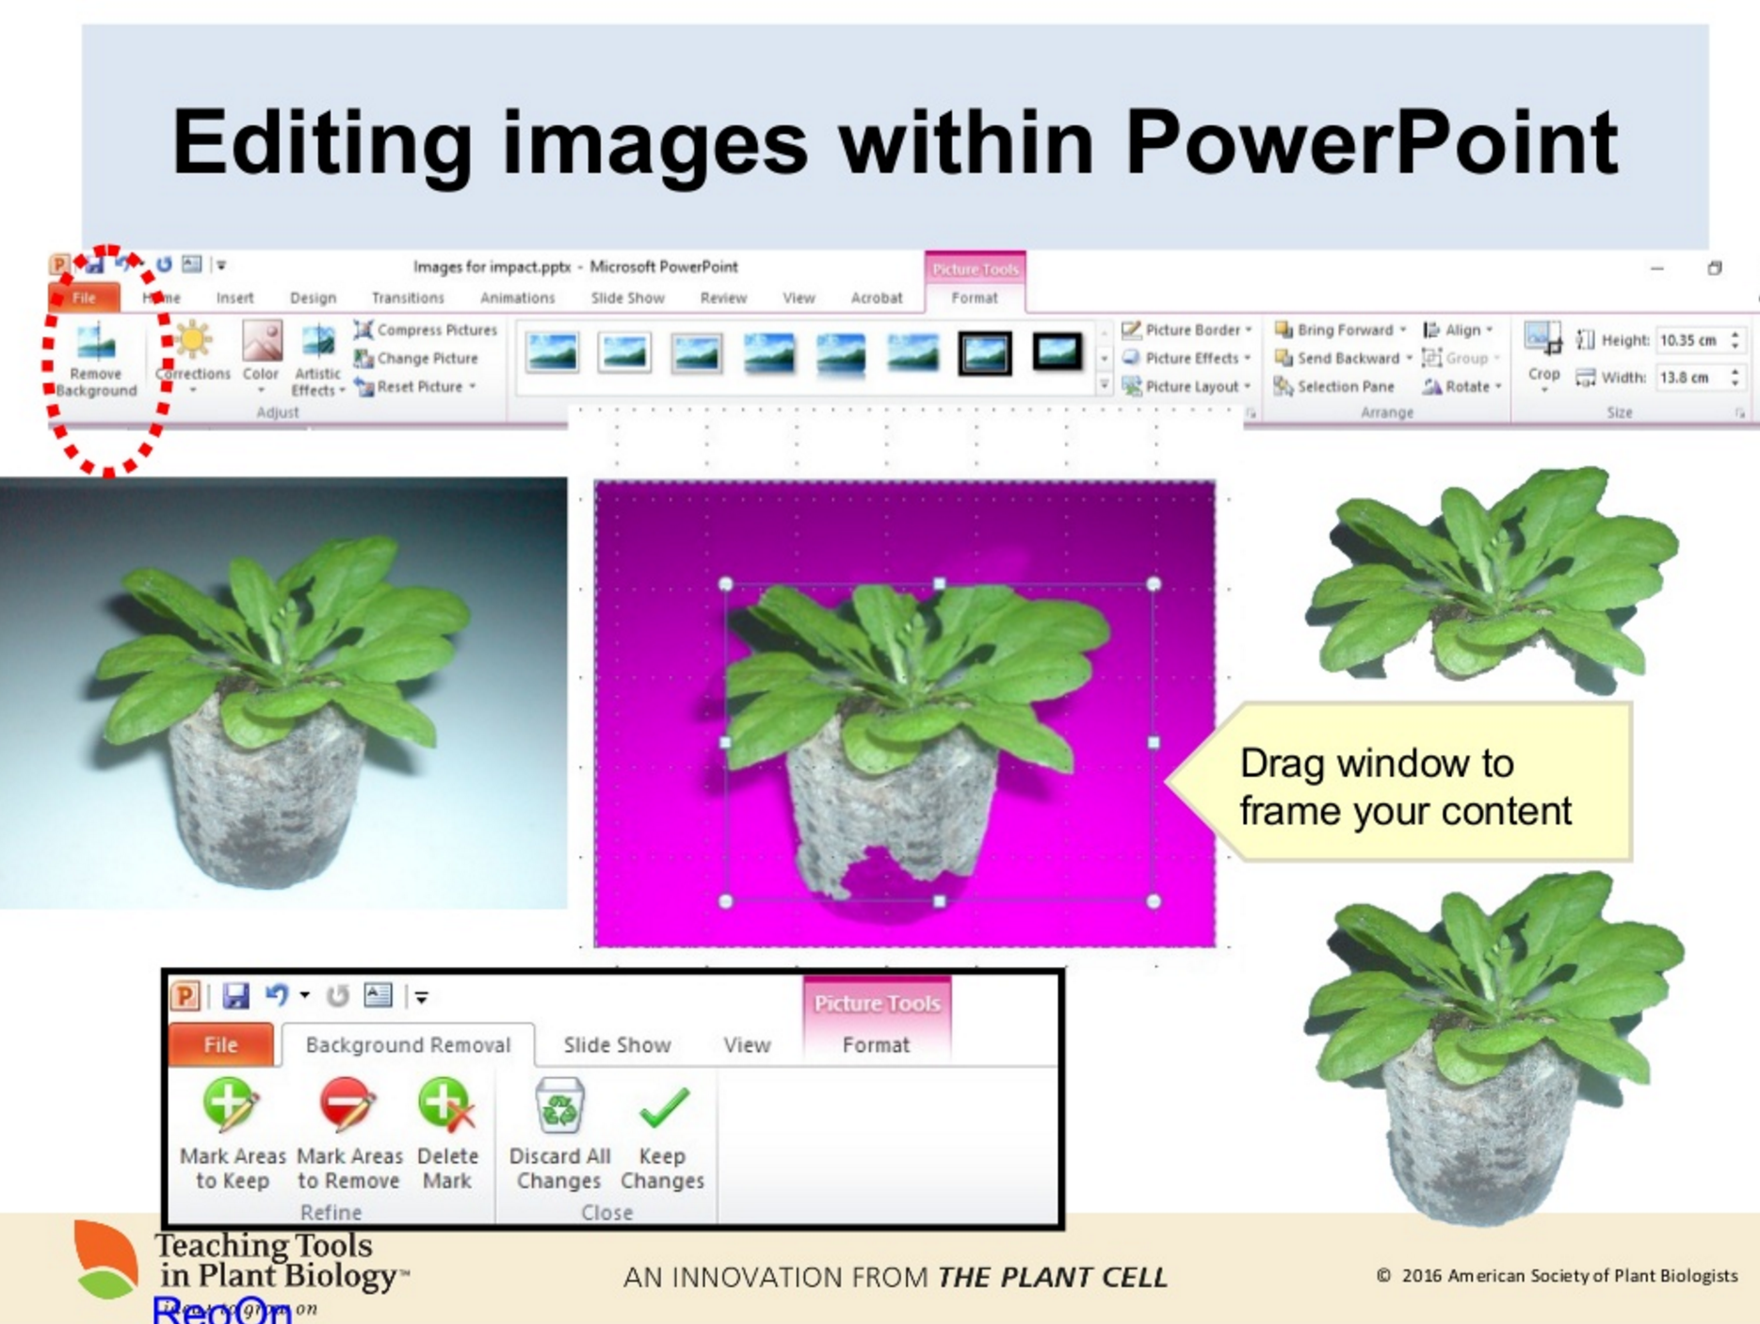Click the Height input field
This screenshot has width=1760, height=1324.
pyautogui.click(x=1689, y=340)
